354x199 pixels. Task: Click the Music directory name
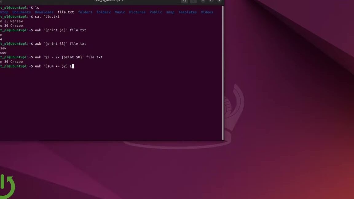point(120,12)
